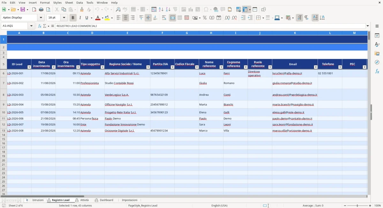Open the sidebar Functions deck
Viewport: 383px width, 208px height.
[377, 71]
